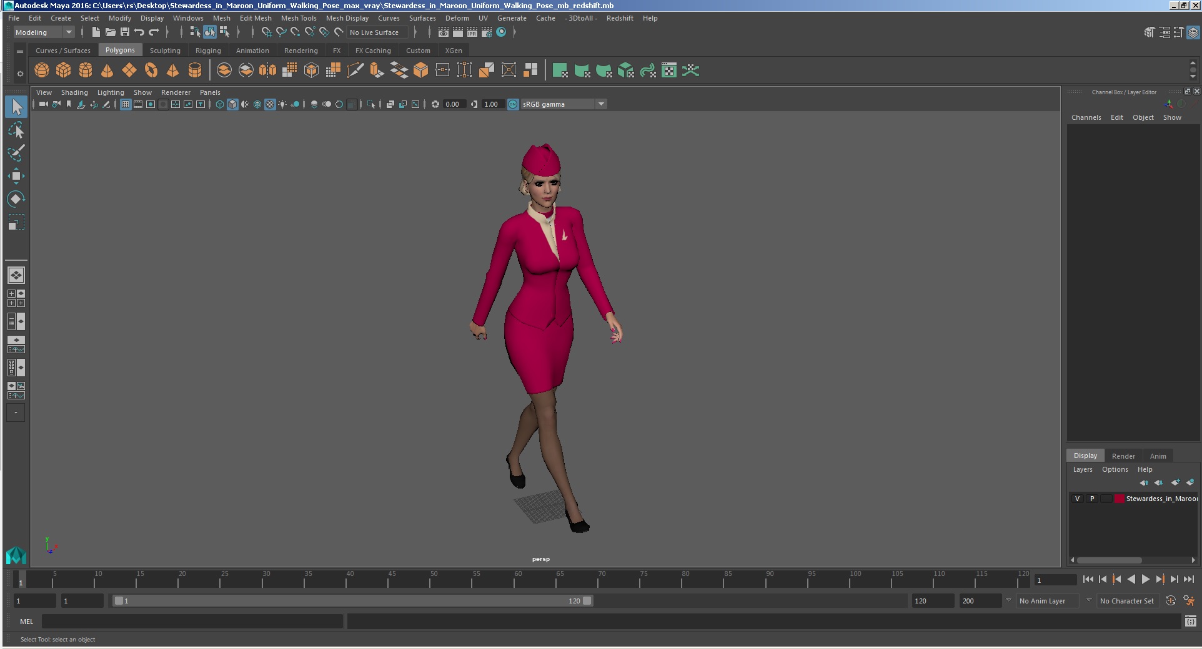Pick the Rotate tool in the toolbox
The image size is (1202, 649).
16,199
